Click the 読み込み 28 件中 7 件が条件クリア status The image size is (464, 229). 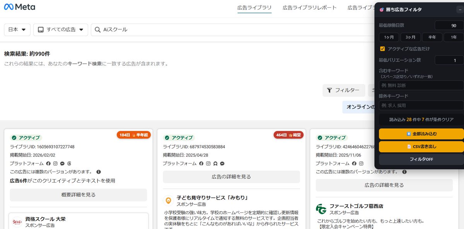click(421, 120)
